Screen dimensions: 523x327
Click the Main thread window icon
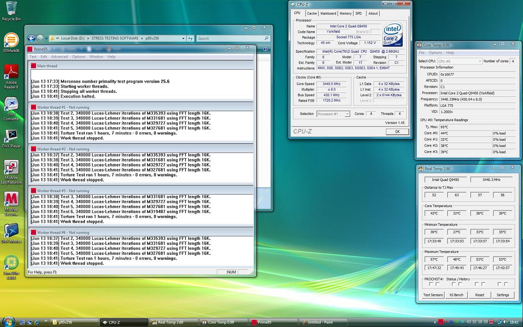(x=33, y=66)
